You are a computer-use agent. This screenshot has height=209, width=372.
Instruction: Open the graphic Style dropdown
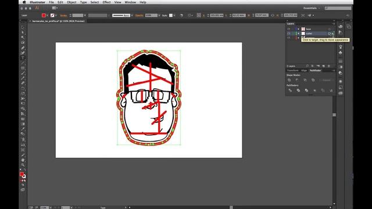pyautogui.click(x=174, y=16)
